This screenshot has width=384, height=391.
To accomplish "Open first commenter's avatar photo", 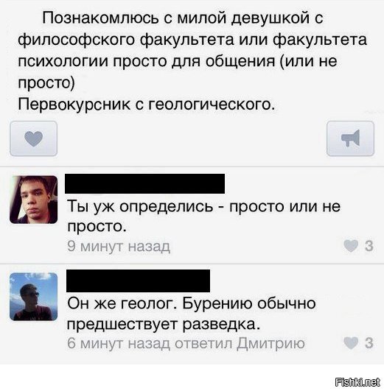I will 33,200.
